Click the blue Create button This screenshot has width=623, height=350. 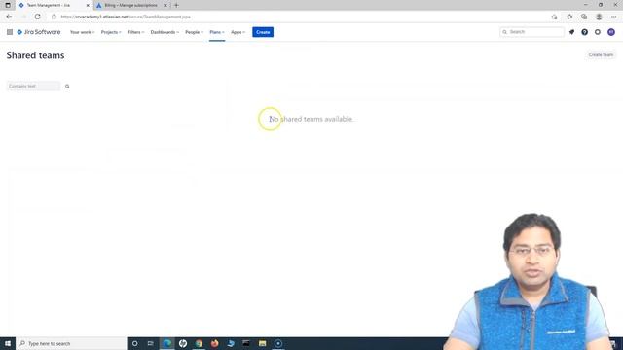click(x=263, y=32)
